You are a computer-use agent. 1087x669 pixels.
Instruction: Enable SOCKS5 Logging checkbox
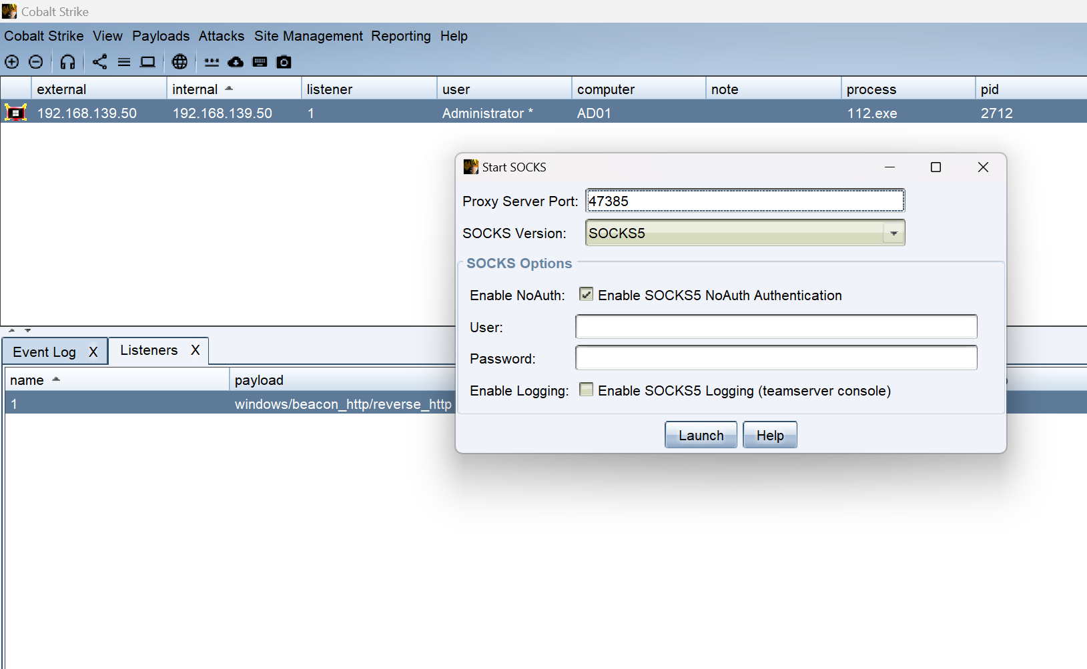click(586, 390)
